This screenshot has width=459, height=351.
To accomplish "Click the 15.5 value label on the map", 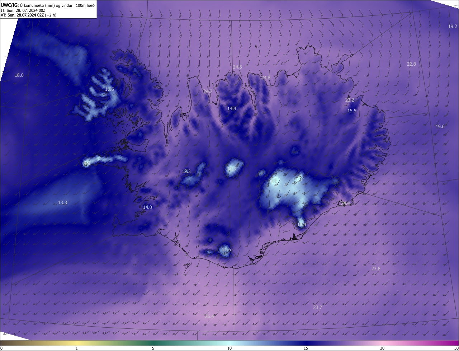I will pos(352,111).
